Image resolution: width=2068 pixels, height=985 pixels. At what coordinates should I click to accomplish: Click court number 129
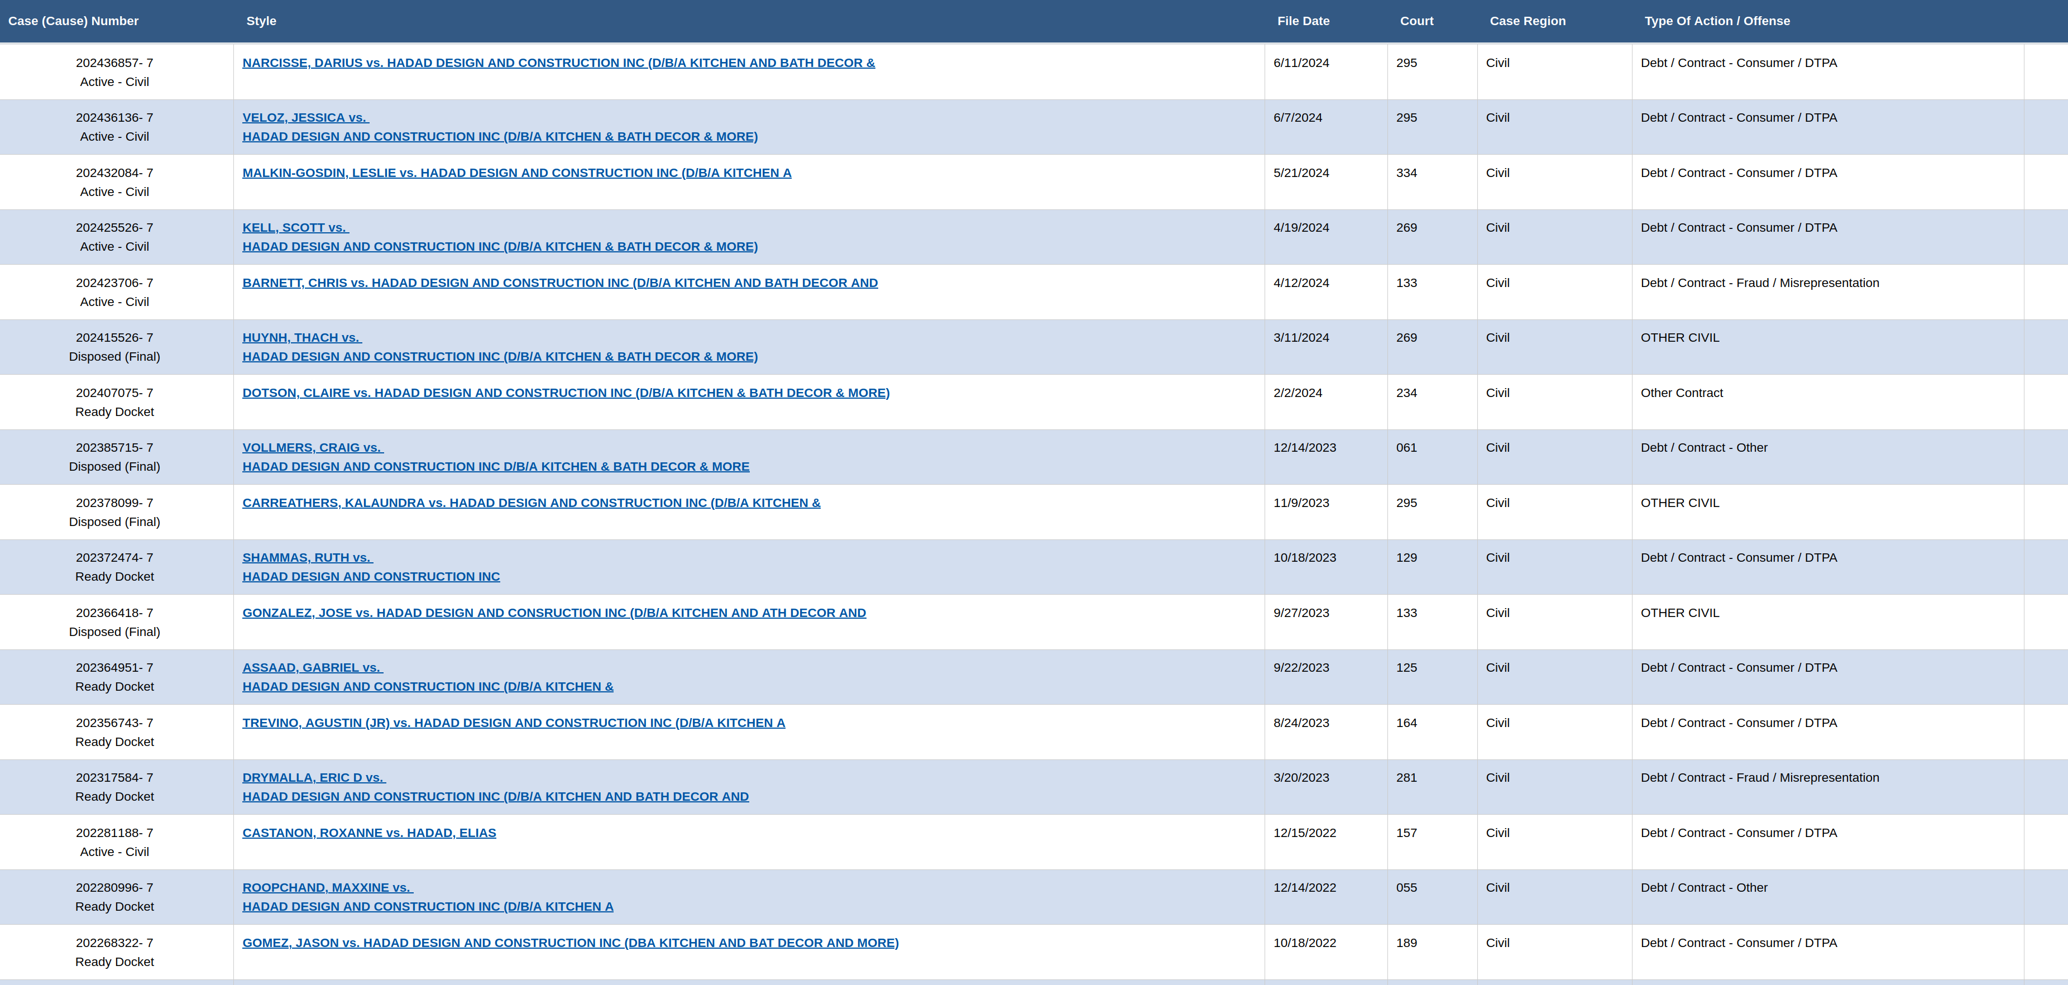tap(1406, 557)
